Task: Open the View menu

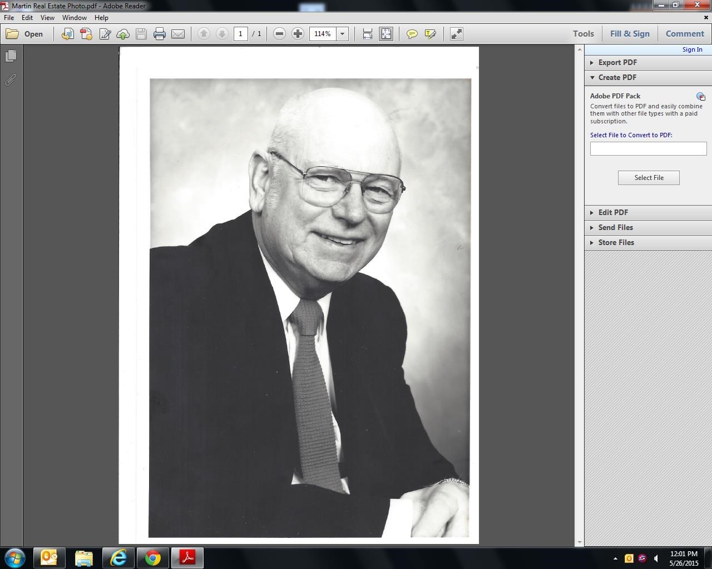Action: 47,17
